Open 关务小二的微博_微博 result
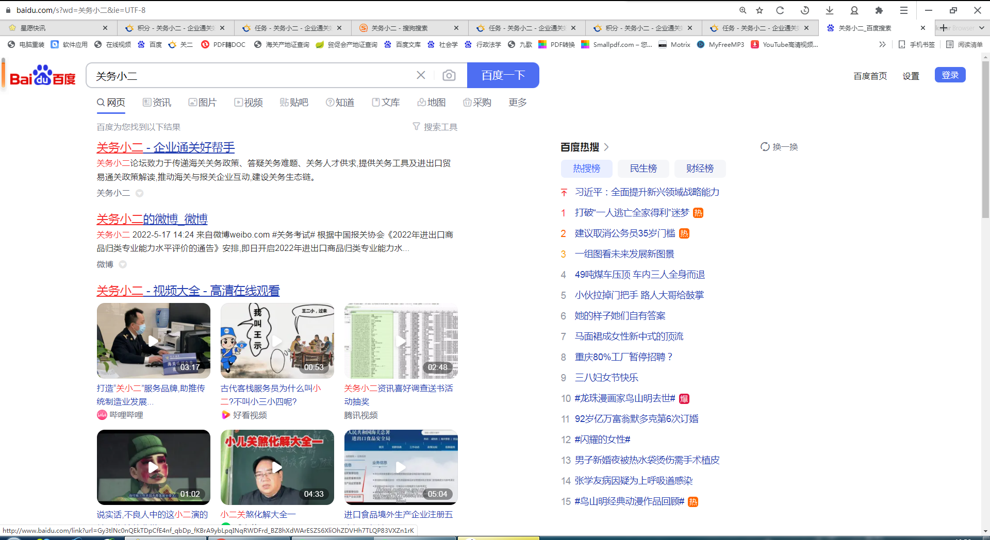This screenshot has width=990, height=540. click(x=152, y=219)
